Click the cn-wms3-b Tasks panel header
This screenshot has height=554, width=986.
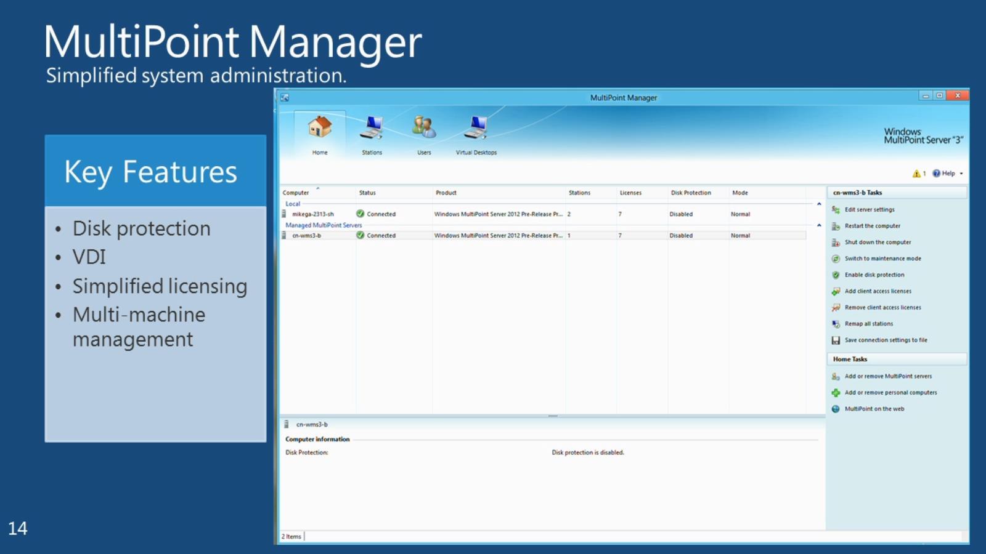tap(897, 193)
